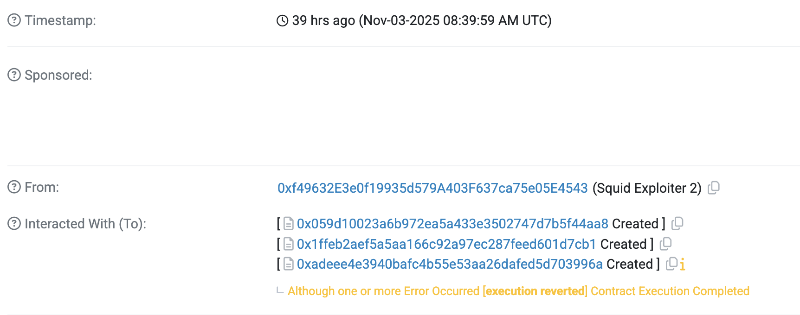Click the clock icon next to timestamp
The height and width of the screenshot is (315, 800).
(282, 21)
